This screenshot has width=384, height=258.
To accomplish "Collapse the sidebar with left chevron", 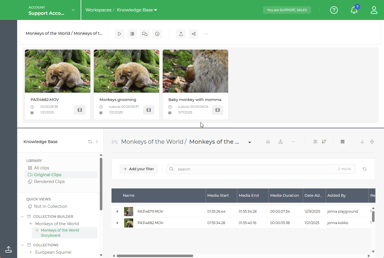I will (x=97, y=142).
